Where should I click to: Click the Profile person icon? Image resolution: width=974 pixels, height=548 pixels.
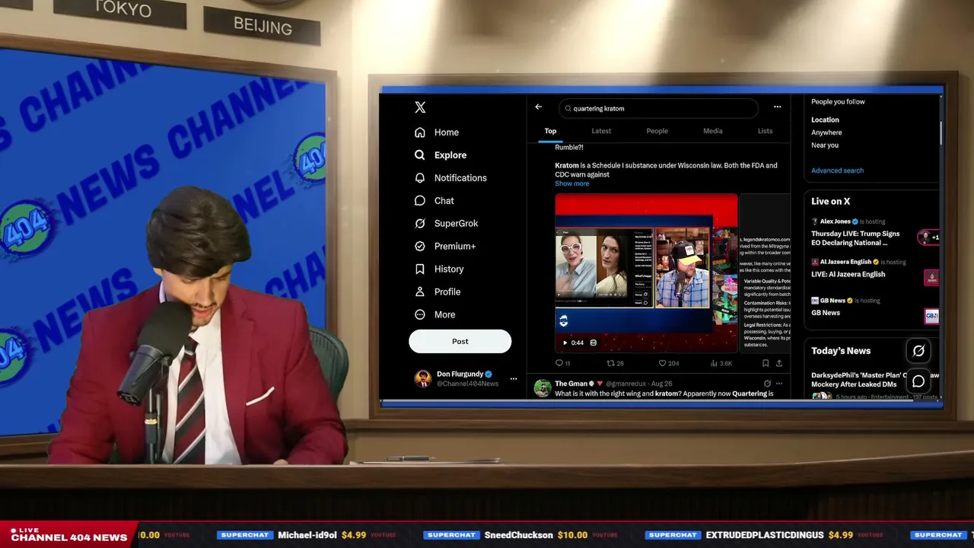(419, 292)
